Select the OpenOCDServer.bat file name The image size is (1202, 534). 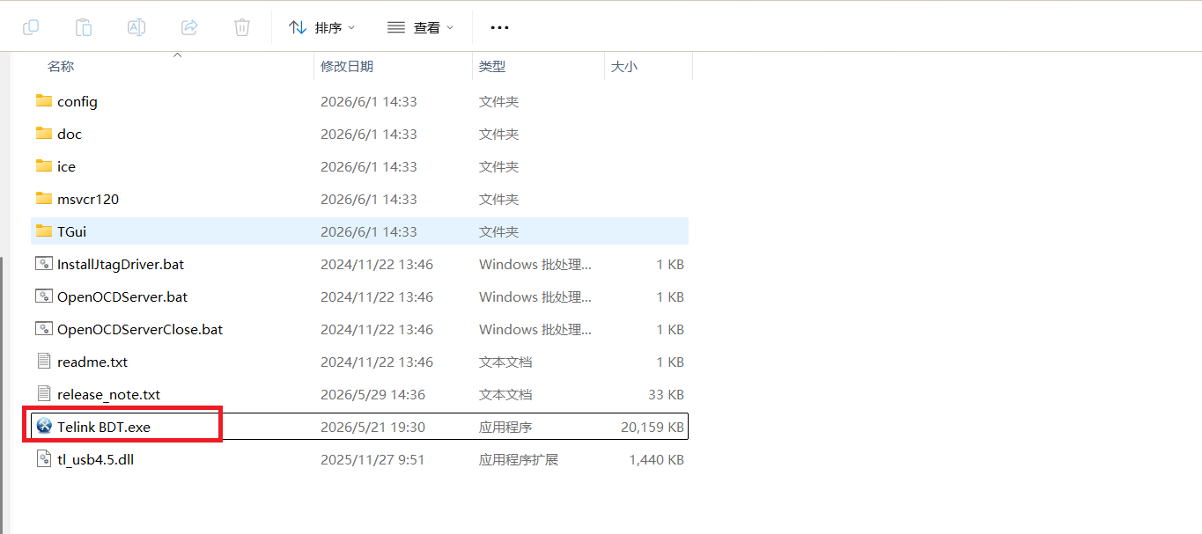pyautogui.click(x=122, y=297)
